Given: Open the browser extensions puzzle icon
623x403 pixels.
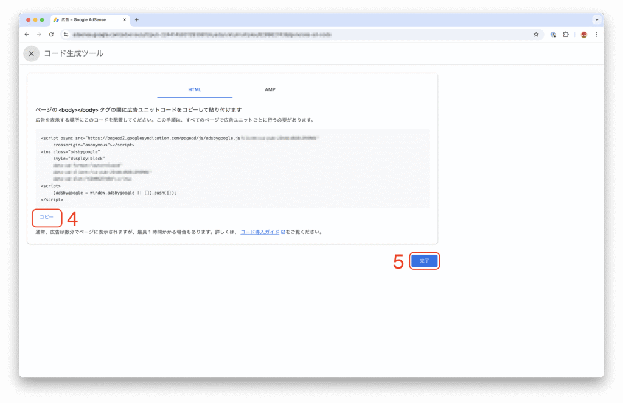Looking at the screenshot, I should 566,35.
